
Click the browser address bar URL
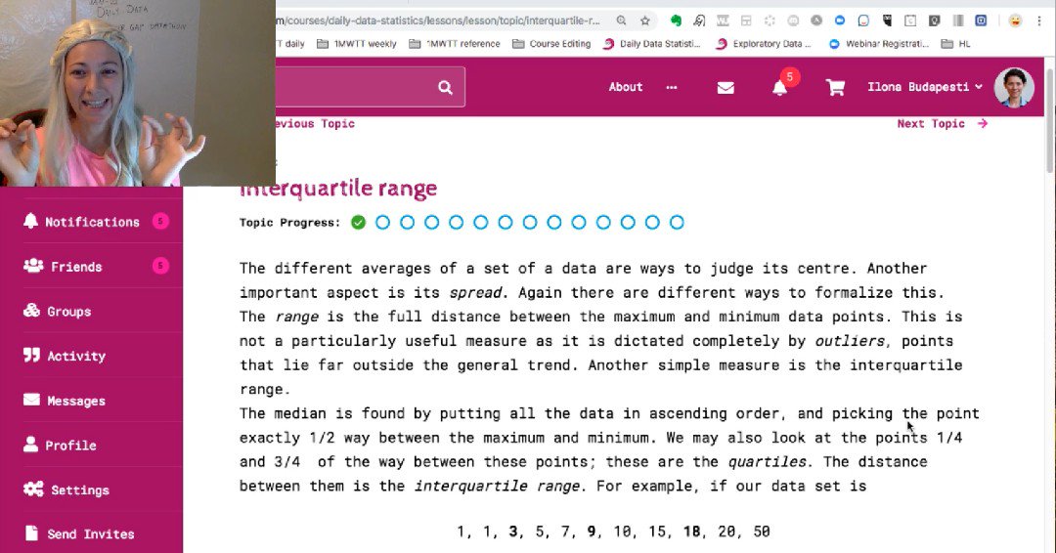click(x=439, y=21)
